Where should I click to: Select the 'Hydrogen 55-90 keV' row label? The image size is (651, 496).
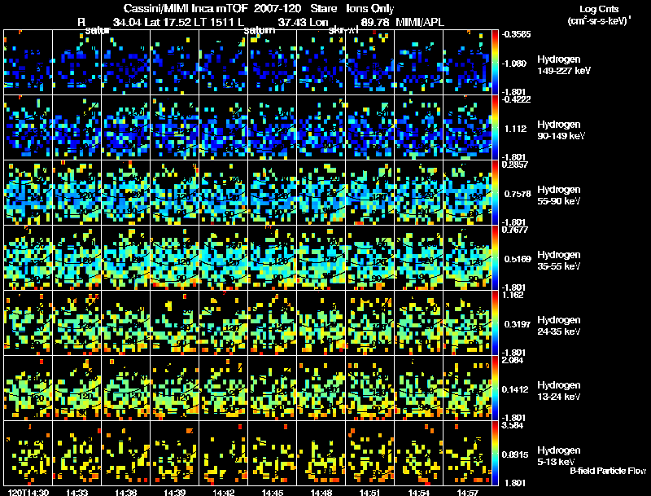[559, 195]
